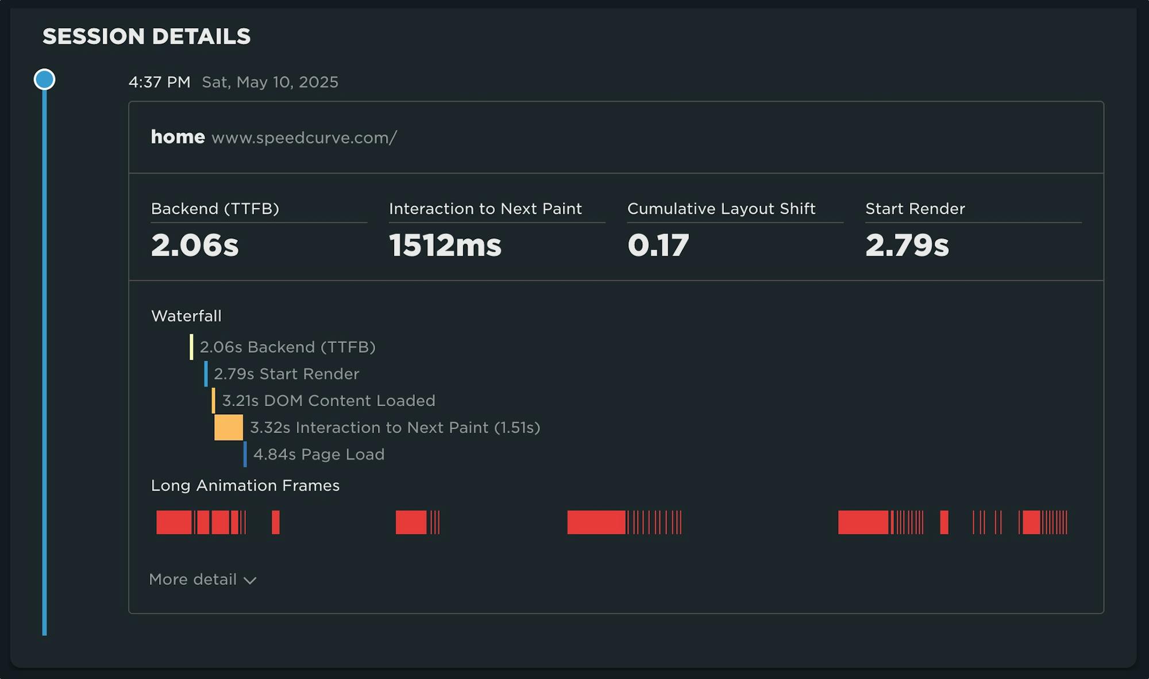
Task: Select the Backend (TTFB) 2.06s metric
Action: [x=195, y=245]
